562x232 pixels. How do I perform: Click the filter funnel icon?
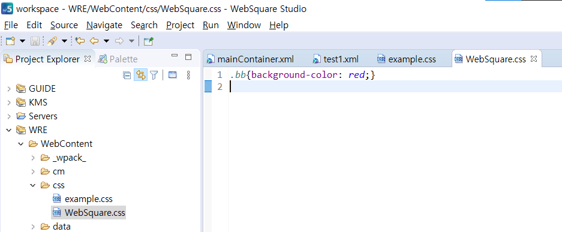[154, 75]
